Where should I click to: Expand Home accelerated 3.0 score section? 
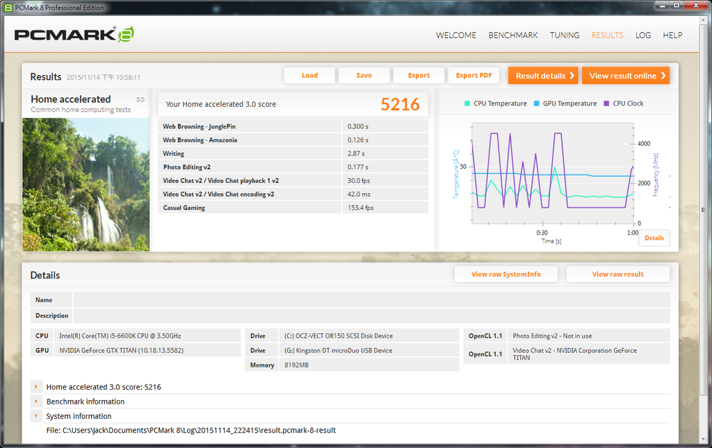coord(35,387)
